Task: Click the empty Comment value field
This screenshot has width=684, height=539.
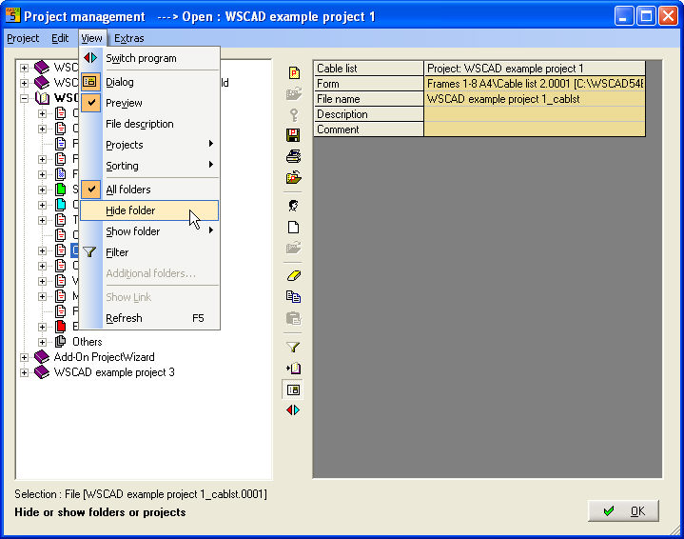Action: (x=535, y=130)
